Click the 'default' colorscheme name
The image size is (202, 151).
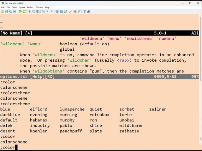[9, 120]
